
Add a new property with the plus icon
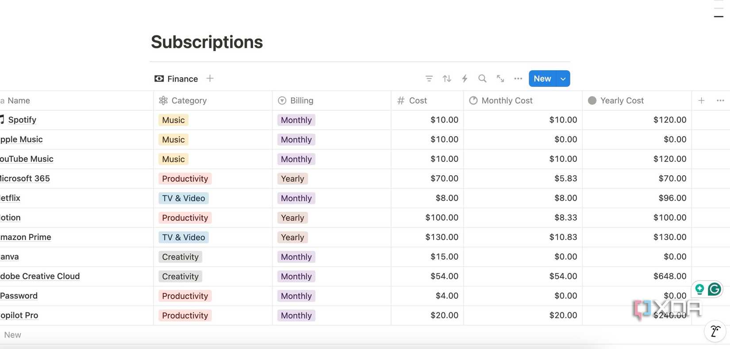(x=701, y=100)
